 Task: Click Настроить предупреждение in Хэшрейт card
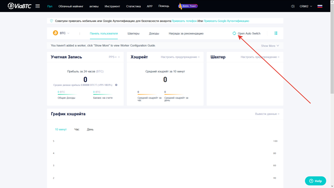[180, 57]
